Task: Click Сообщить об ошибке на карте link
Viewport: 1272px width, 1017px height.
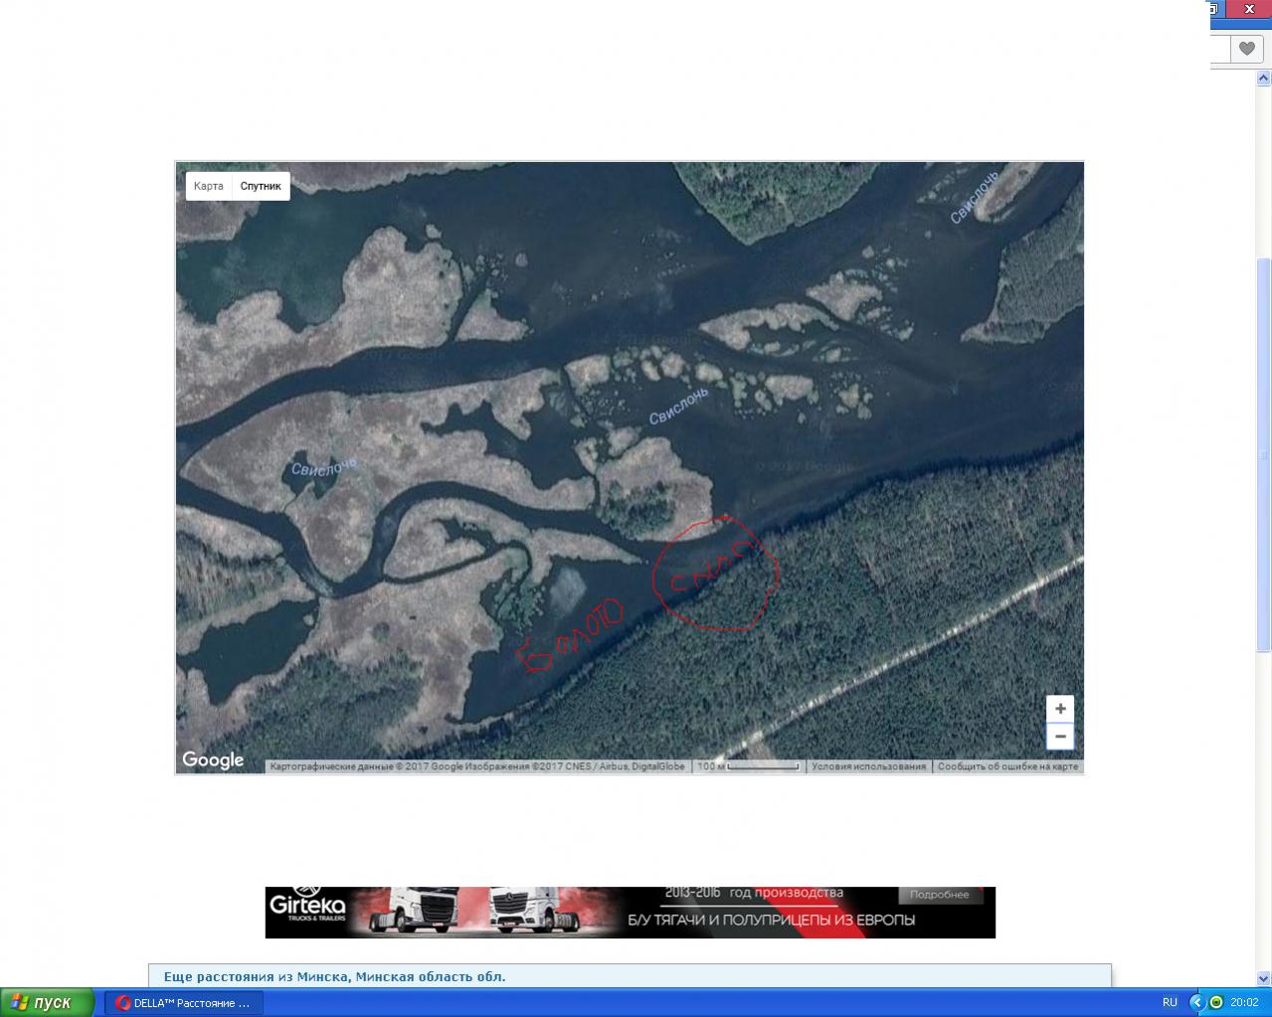Action: point(1007,766)
